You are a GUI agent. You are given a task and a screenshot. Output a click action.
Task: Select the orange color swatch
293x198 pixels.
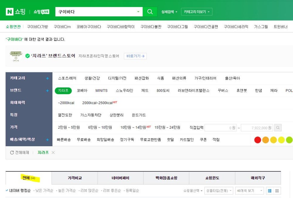point(265,140)
